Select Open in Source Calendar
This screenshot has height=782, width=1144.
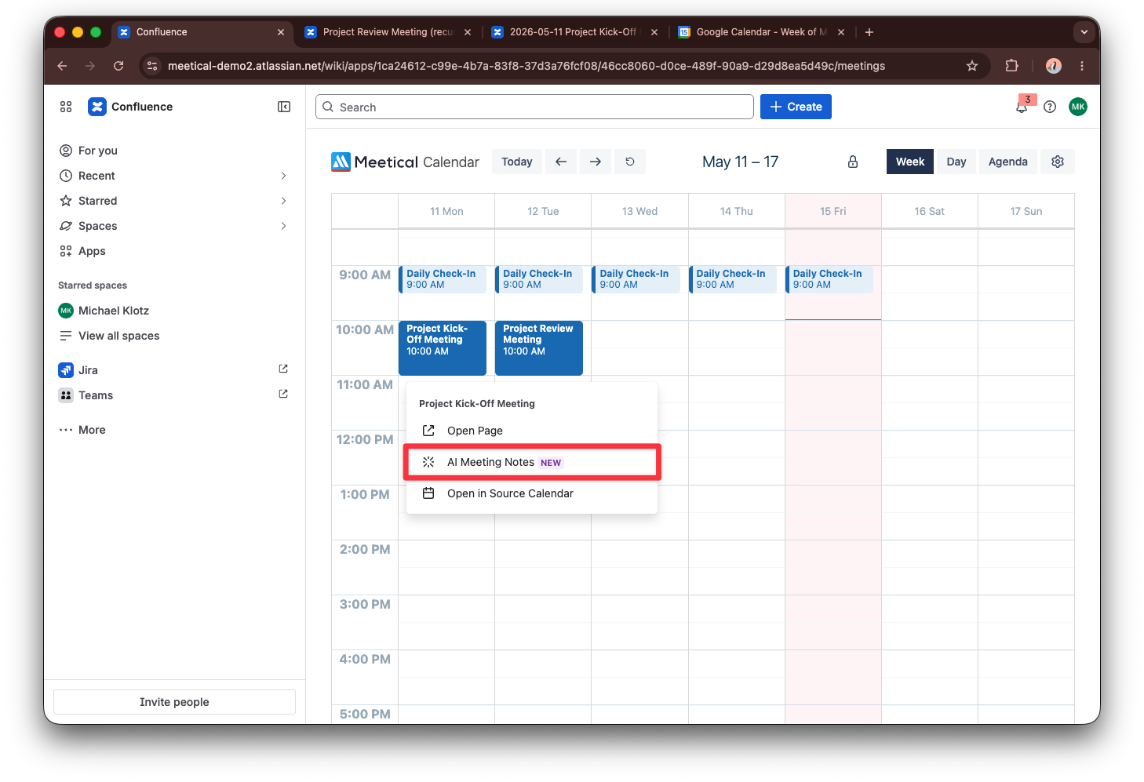532,493
